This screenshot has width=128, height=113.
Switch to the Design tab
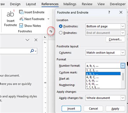[x=15, y=4]
